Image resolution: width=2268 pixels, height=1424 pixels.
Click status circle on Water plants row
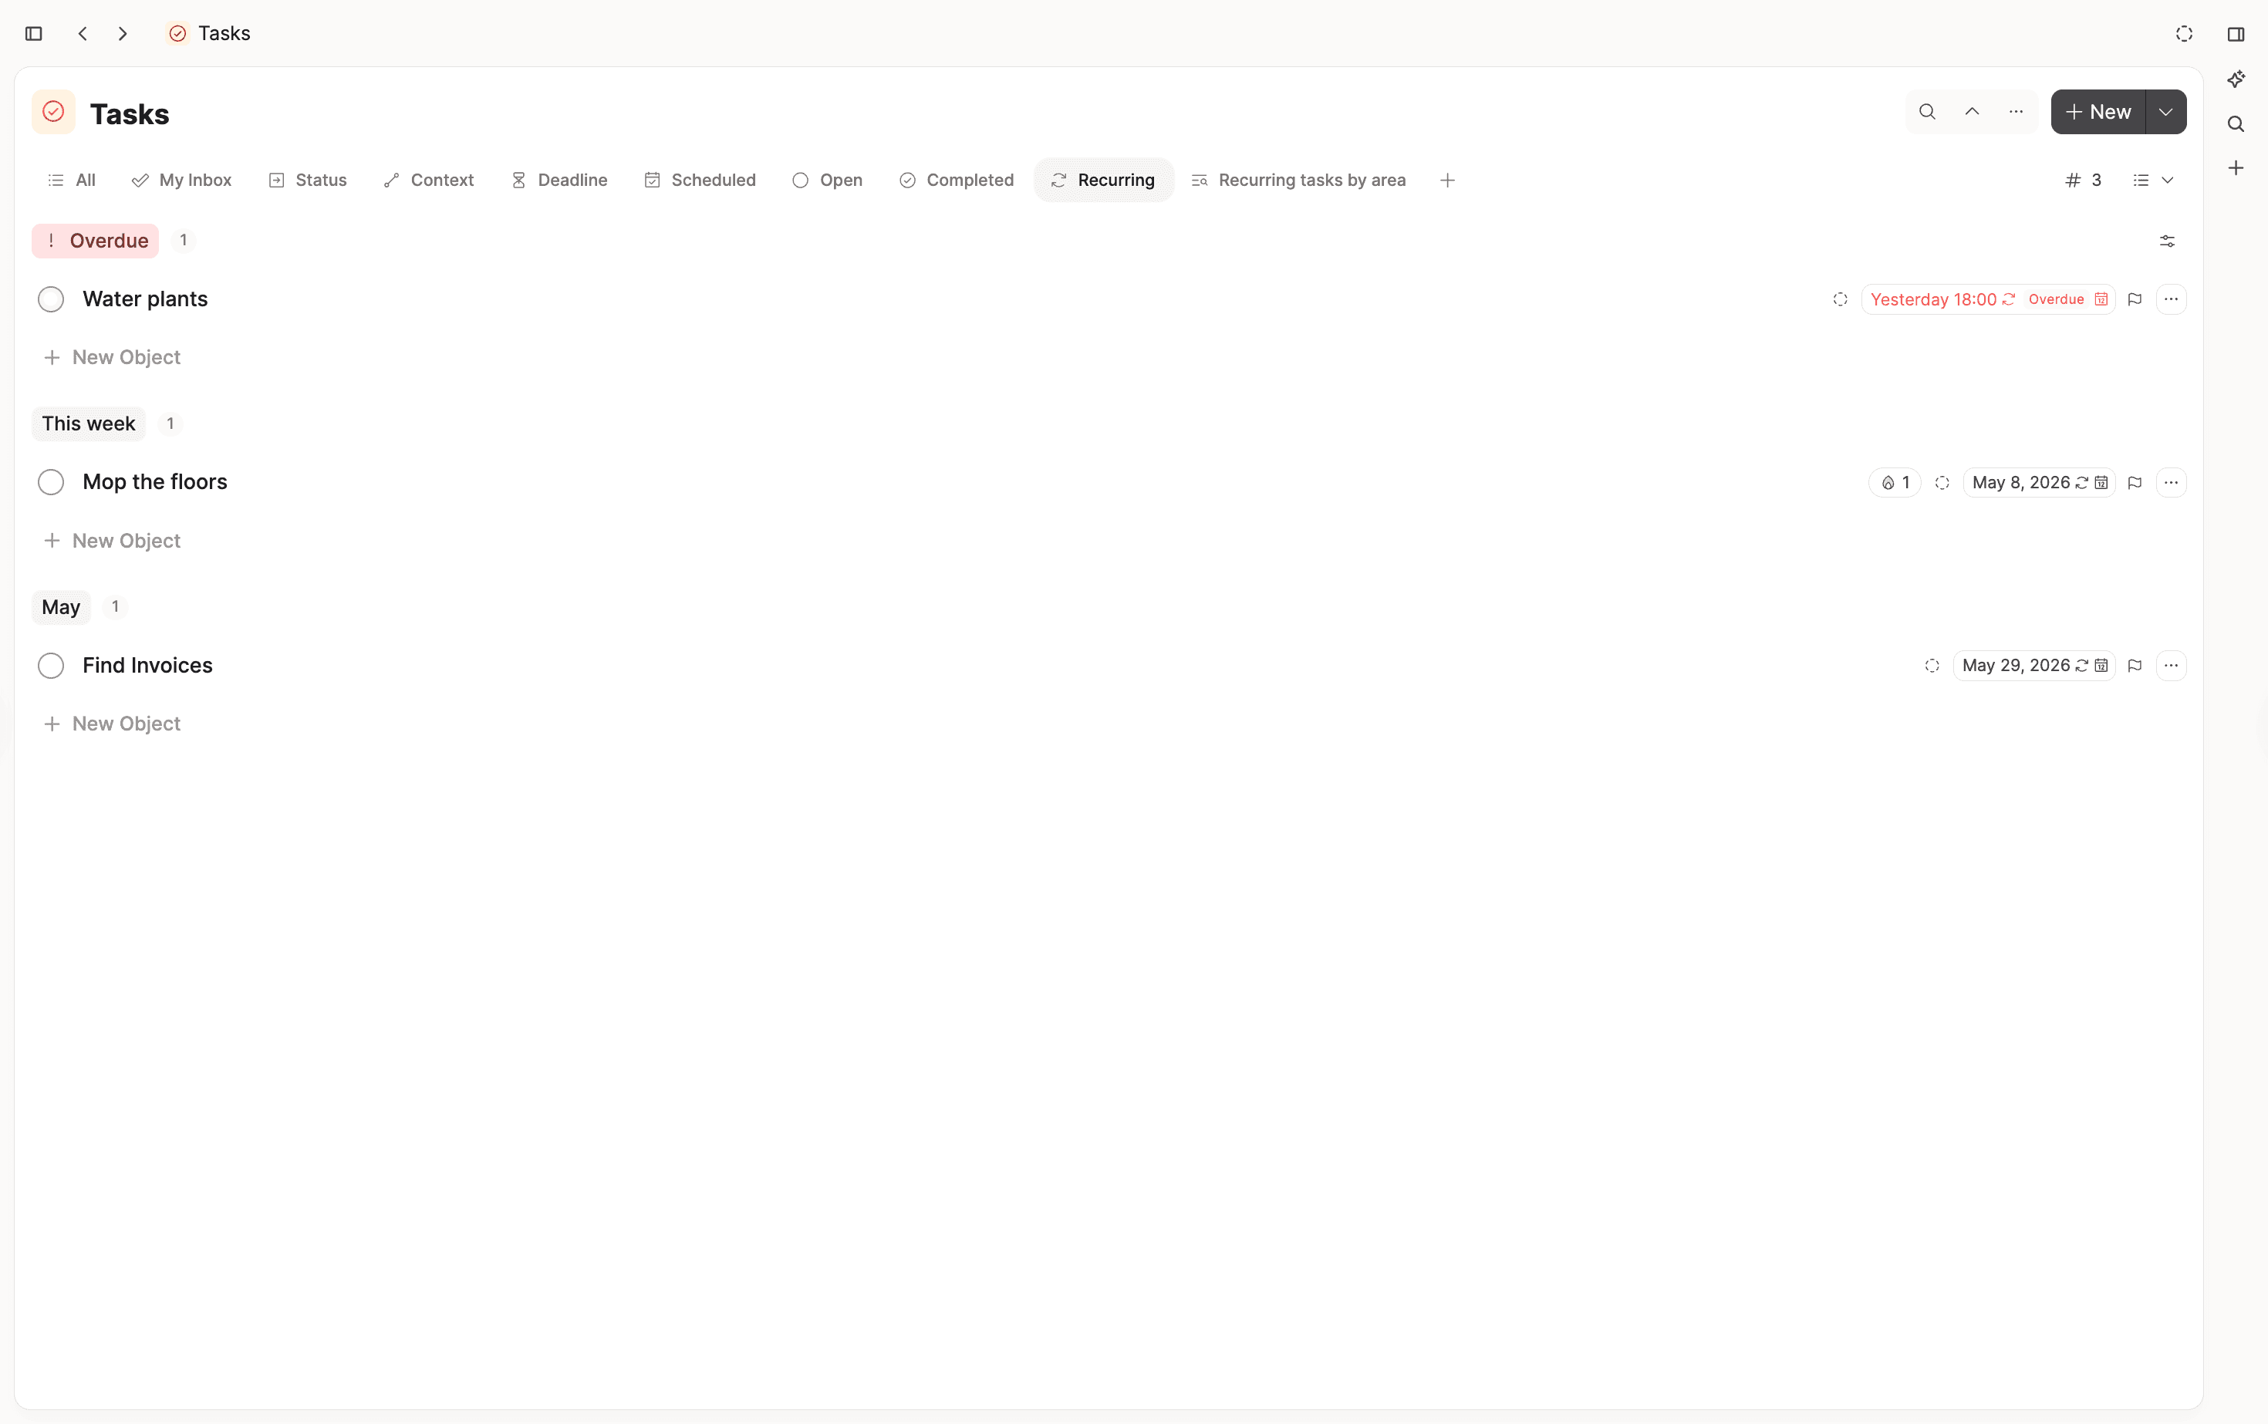[x=1841, y=299]
